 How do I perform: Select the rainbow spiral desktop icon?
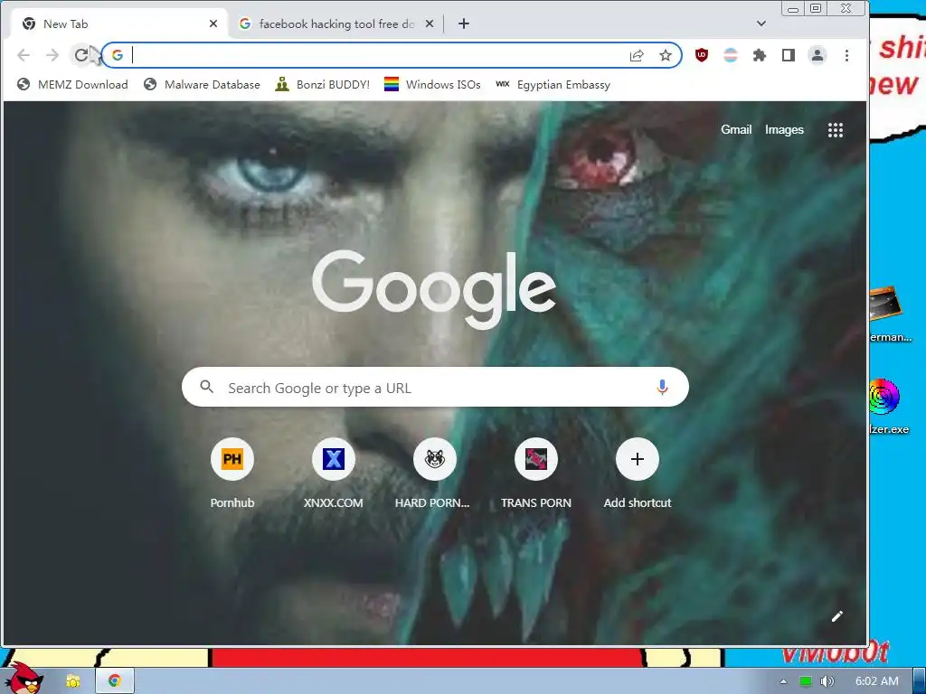pos(884,397)
